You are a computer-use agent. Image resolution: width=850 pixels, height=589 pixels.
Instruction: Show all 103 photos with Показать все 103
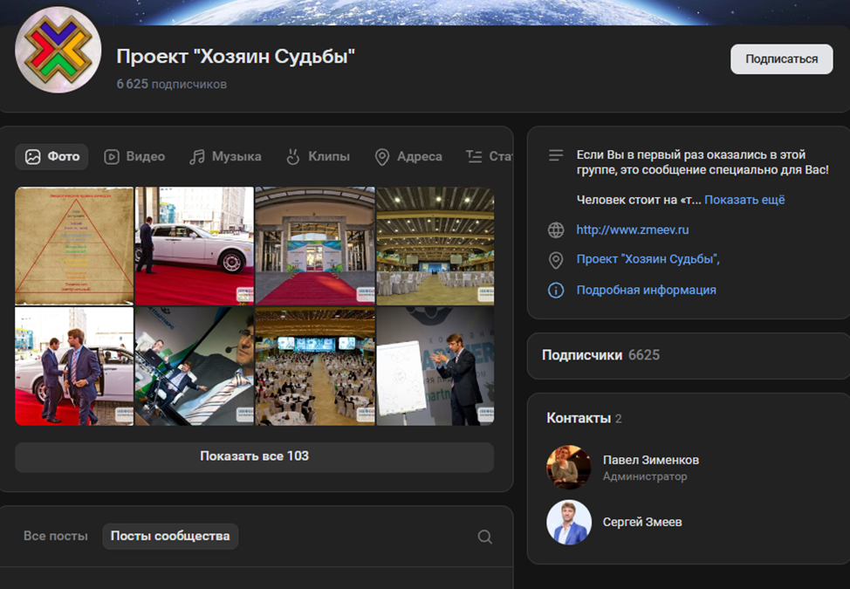(254, 456)
